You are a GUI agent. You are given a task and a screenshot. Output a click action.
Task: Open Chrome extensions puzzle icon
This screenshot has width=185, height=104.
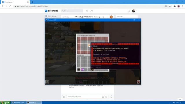point(175,6)
